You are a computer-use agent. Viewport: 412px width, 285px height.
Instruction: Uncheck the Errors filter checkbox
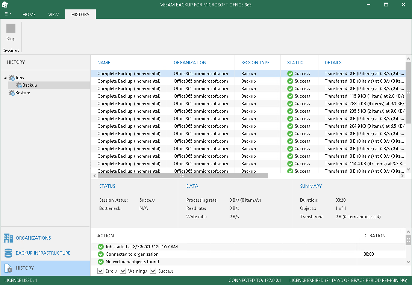click(100, 271)
